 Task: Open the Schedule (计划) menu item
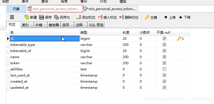click(x=103, y=2)
